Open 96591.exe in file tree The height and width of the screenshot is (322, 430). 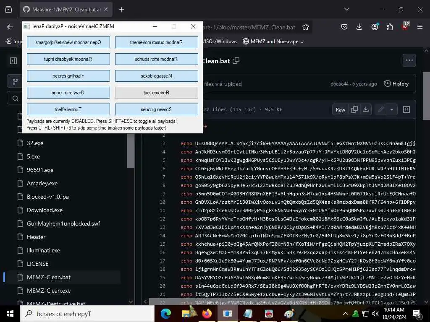(40, 170)
